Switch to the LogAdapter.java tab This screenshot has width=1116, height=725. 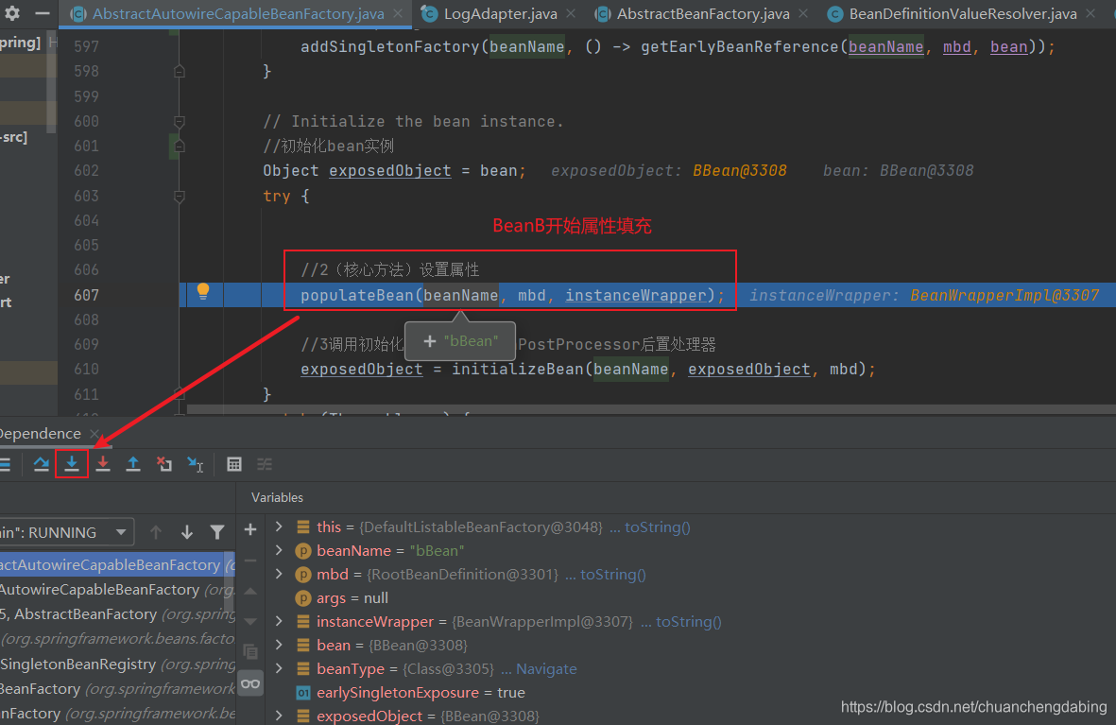pyautogui.click(x=500, y=13)
